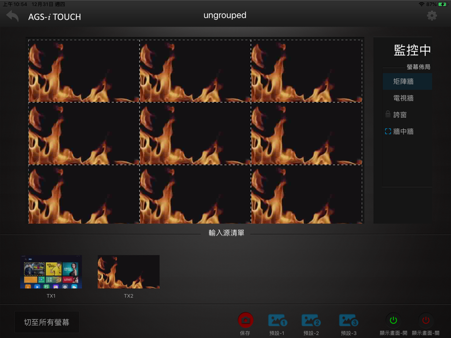Viewport: 451px width, 338px height.
Task: Load preset 2 icon
Action: tap(311, 320)
